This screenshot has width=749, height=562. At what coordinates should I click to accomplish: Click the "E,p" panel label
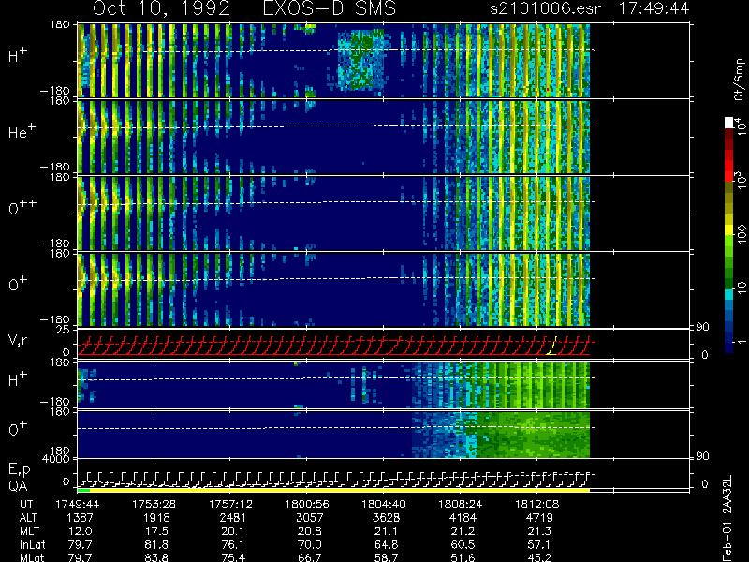[20, 470]
